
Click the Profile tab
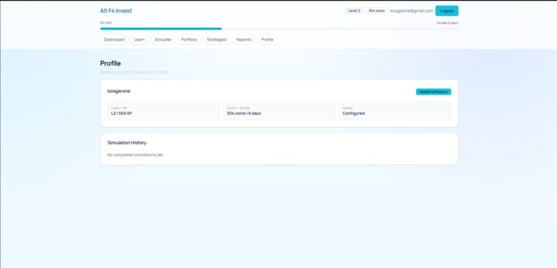(267, 39)
